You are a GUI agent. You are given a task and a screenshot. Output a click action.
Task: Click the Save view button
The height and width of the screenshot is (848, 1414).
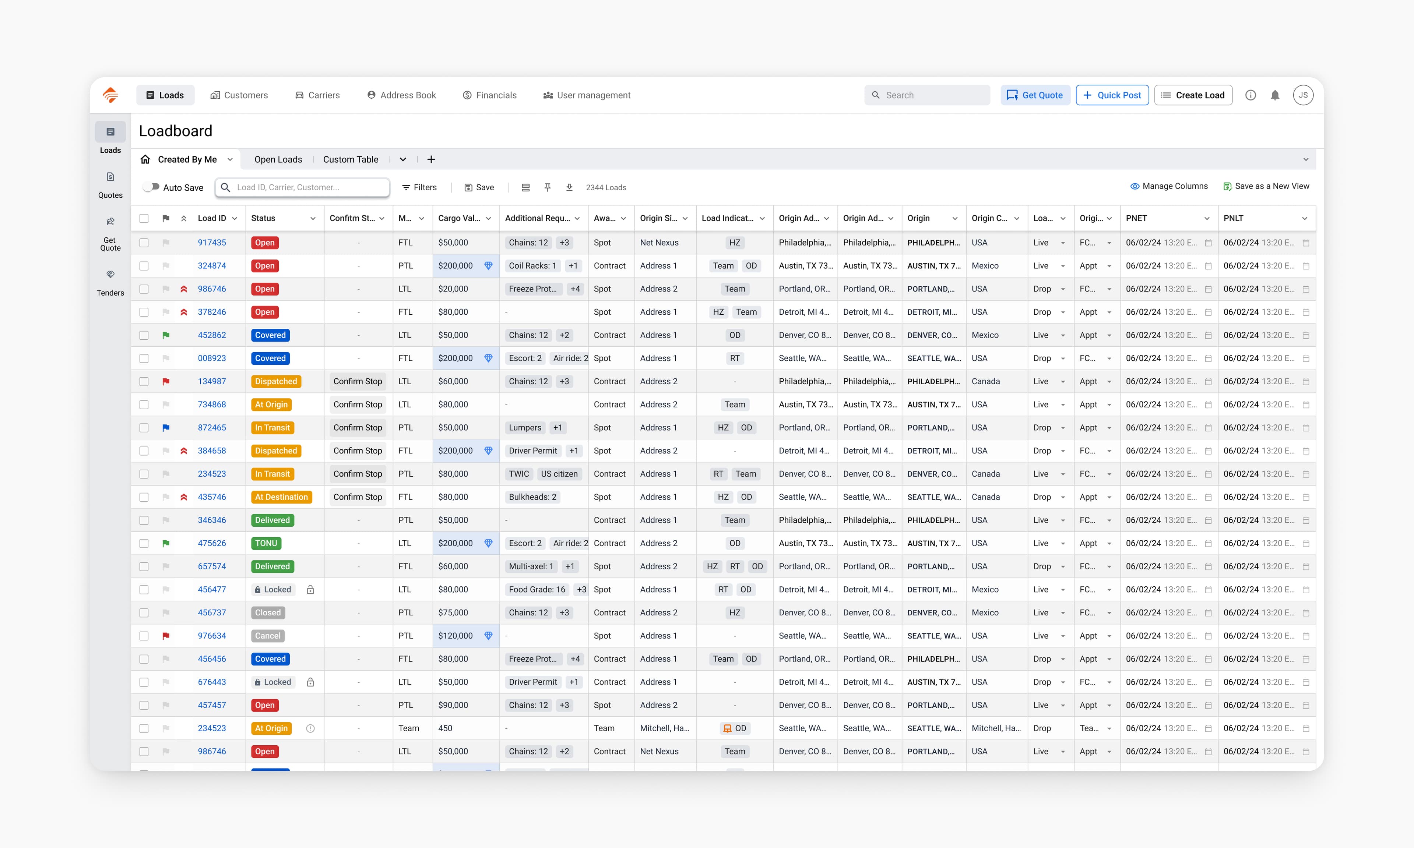point(479,187)
